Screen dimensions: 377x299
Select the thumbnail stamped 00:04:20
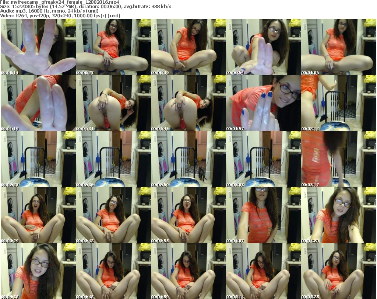[339, 215]
